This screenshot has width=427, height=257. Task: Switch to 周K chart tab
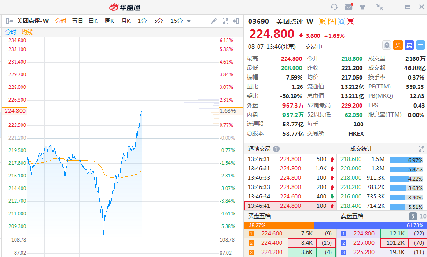click(x=110, y=21)
